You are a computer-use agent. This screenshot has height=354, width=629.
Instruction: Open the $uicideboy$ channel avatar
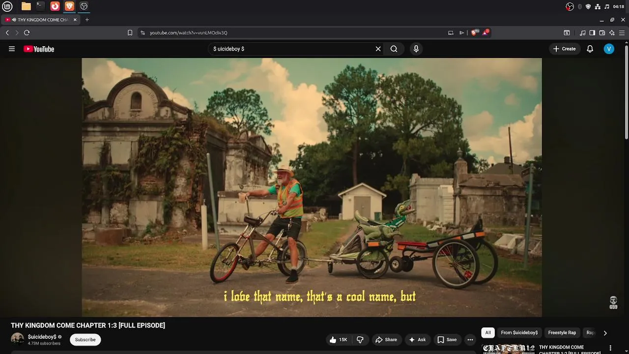tap(17, 339)
